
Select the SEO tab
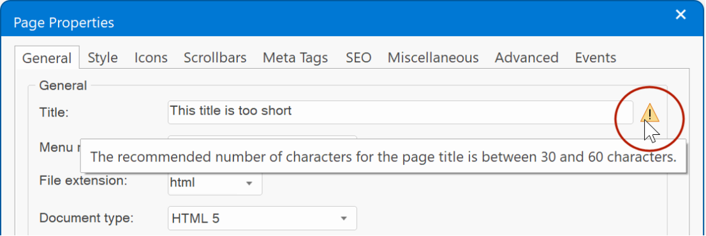tap(359, 57)
